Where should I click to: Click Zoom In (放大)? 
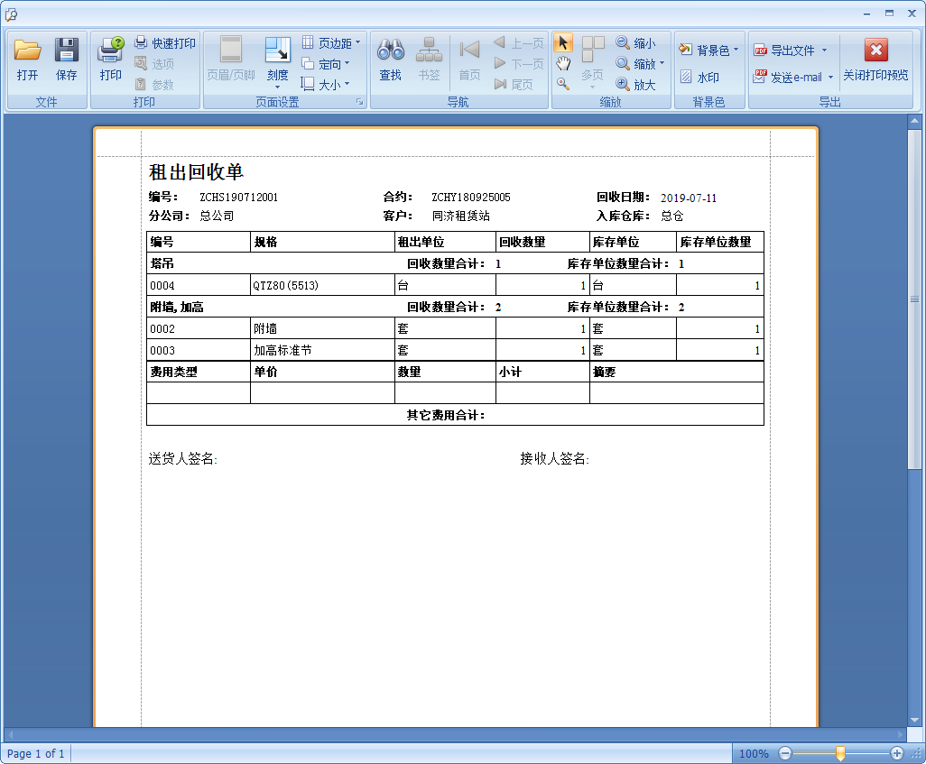pos(636,85)
